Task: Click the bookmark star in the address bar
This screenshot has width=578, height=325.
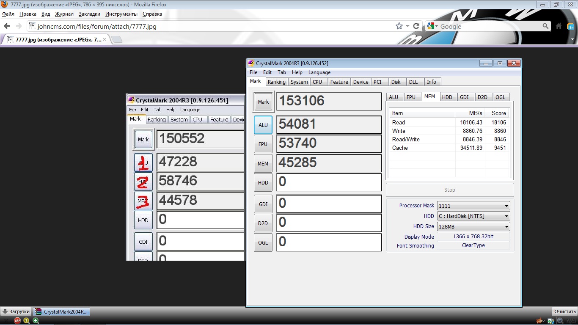Action: click(x=399, y=26)
